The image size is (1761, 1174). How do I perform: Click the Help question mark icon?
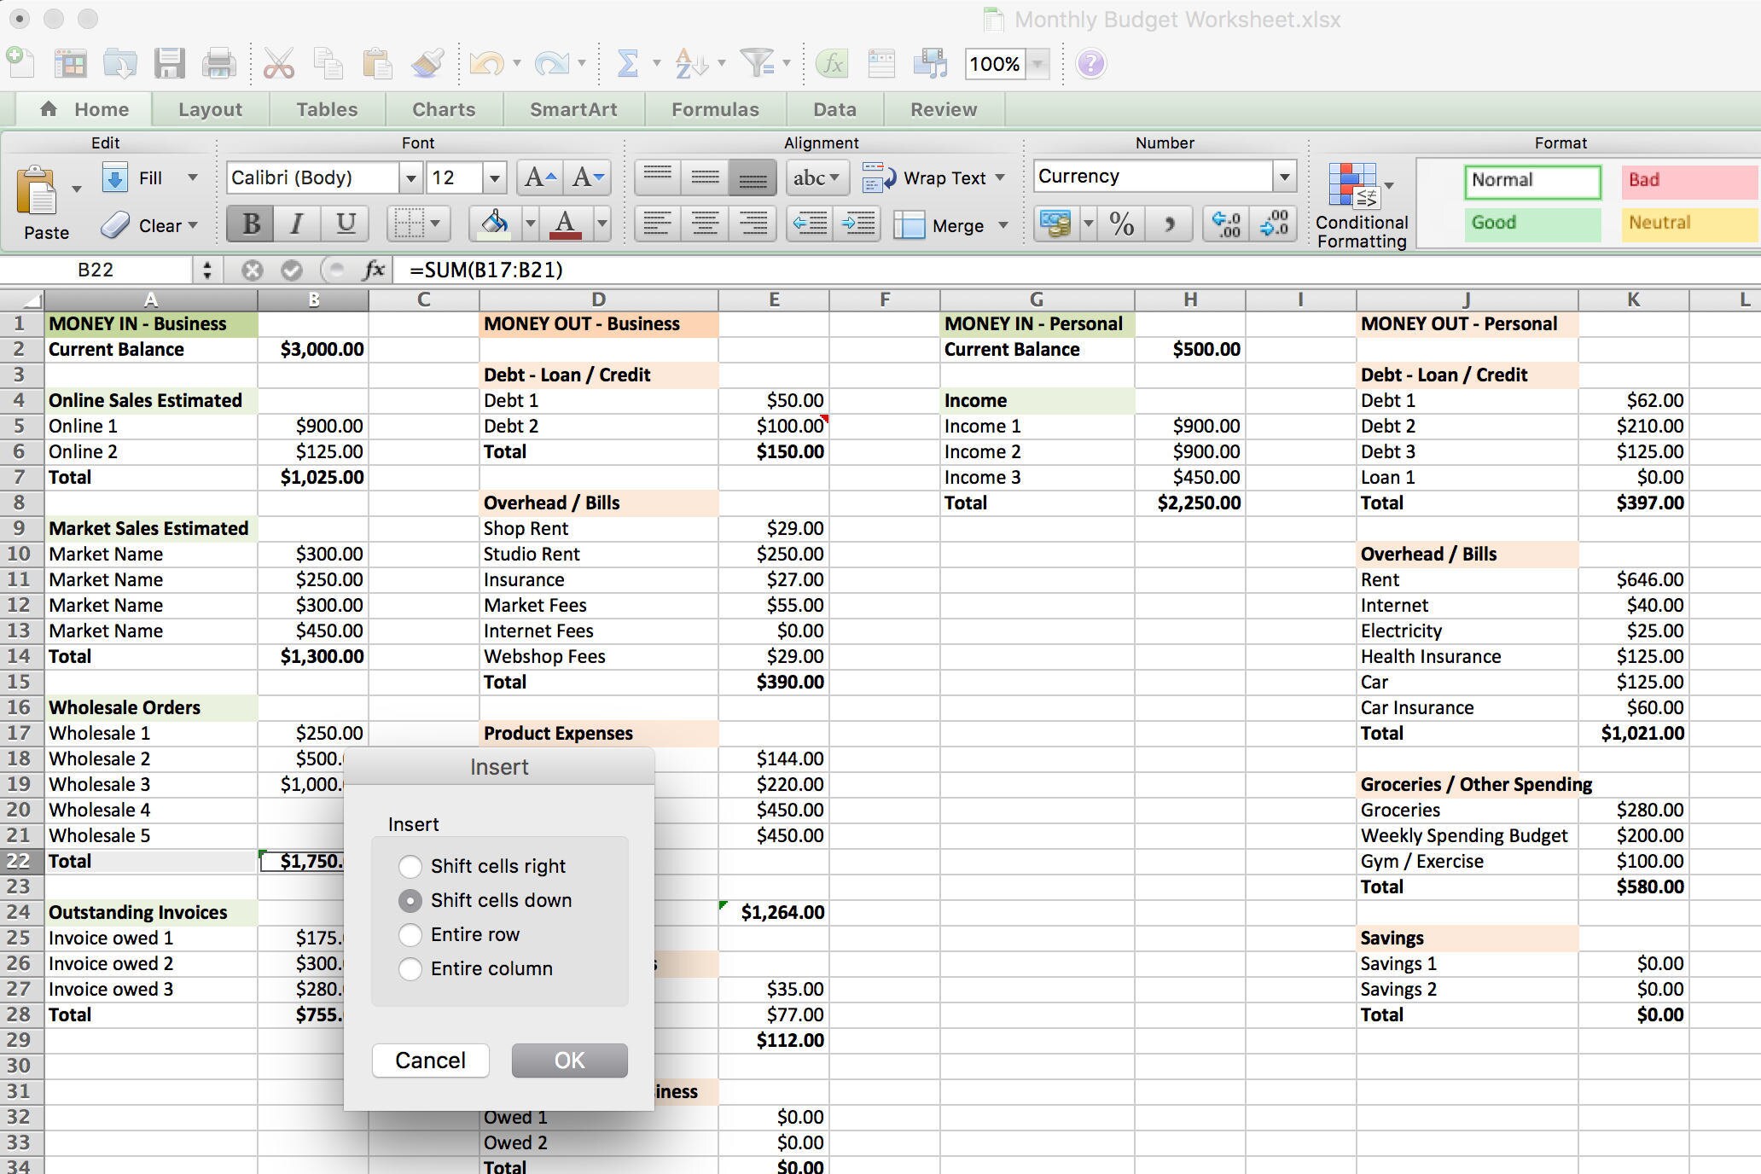coord(1091,64)
